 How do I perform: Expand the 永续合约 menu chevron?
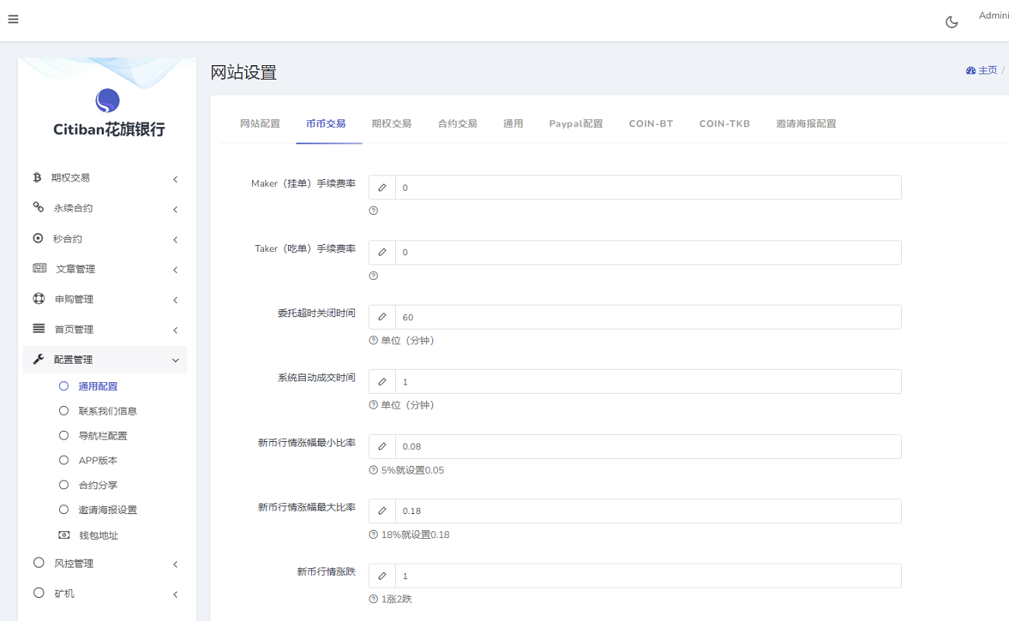(175, 209)
